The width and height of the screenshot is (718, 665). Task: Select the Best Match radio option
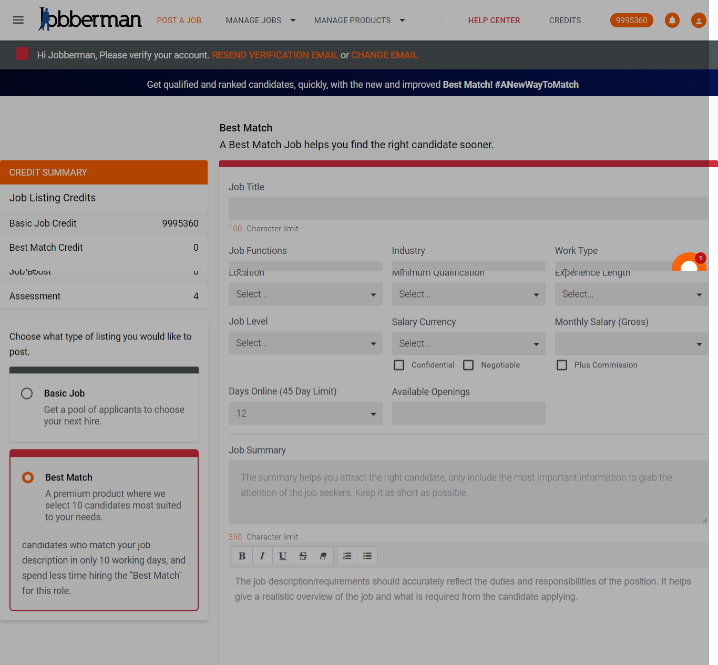click(28, 477)
